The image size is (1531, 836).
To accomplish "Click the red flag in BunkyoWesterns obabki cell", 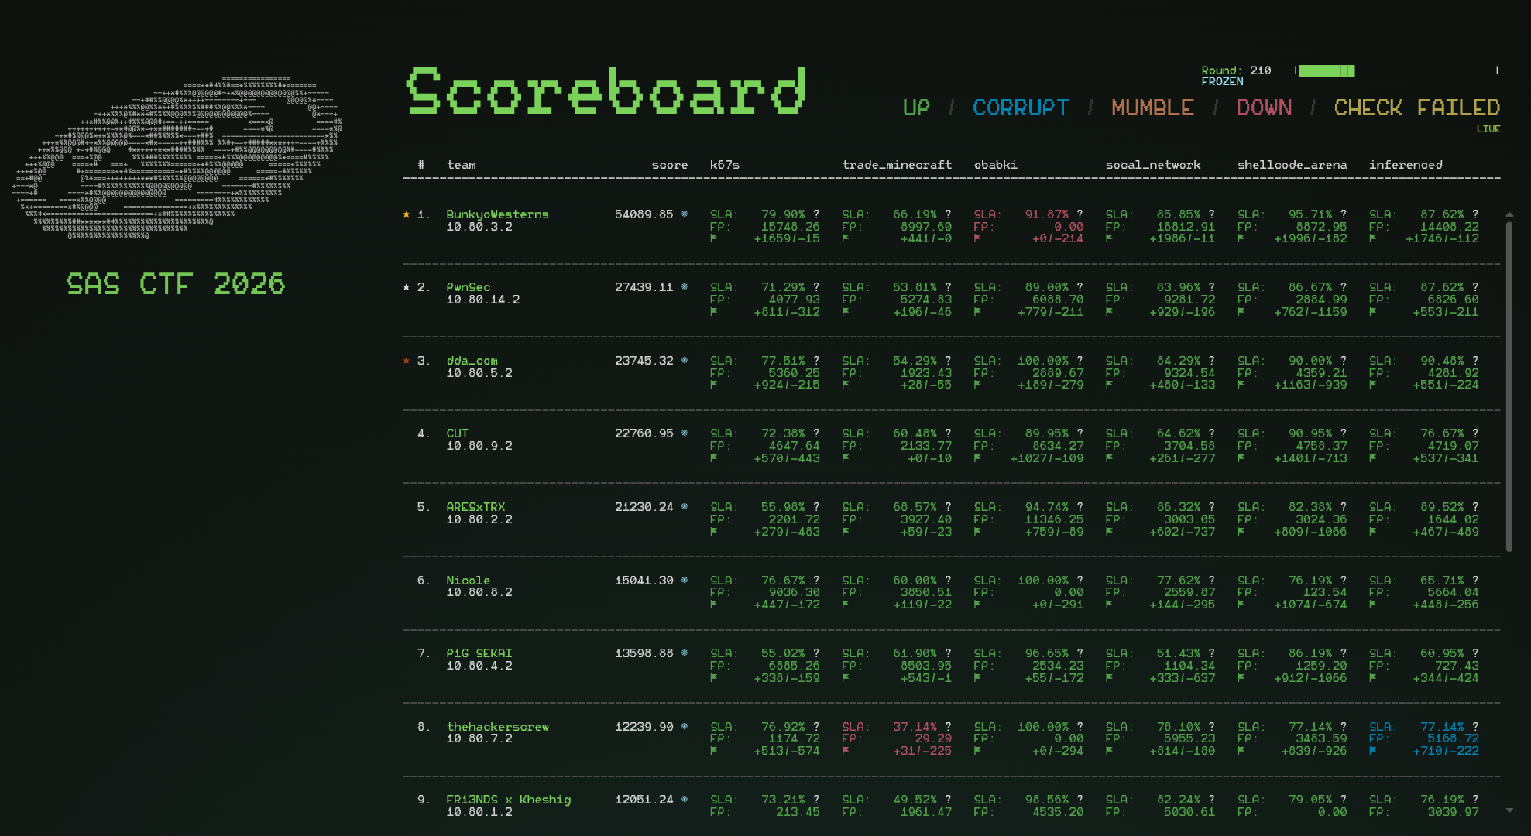I will click(977, 238).
